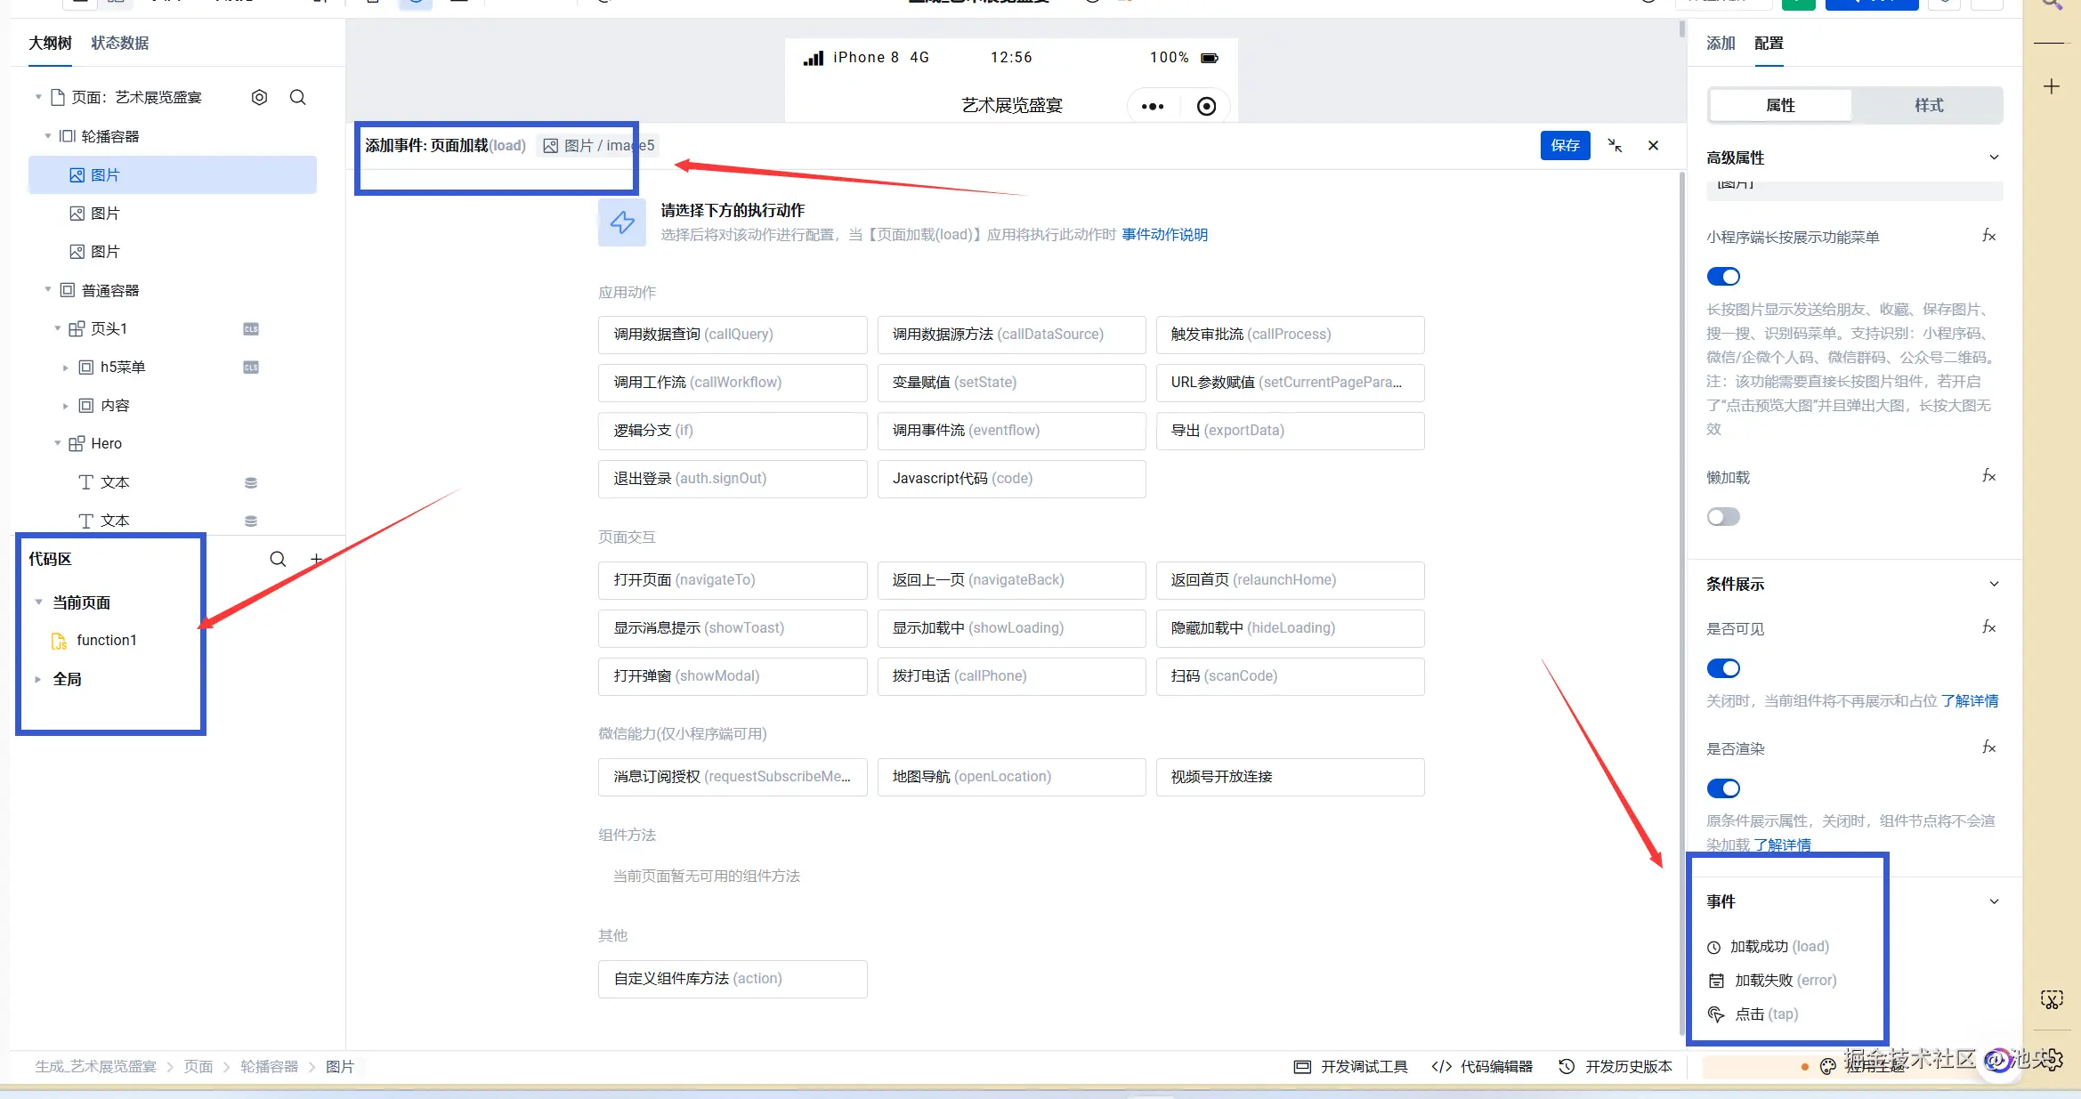The height and width of the screenshot is (1099, 2081).
Task: Switch to the 样式 tab
Action: click(1928, 105)
